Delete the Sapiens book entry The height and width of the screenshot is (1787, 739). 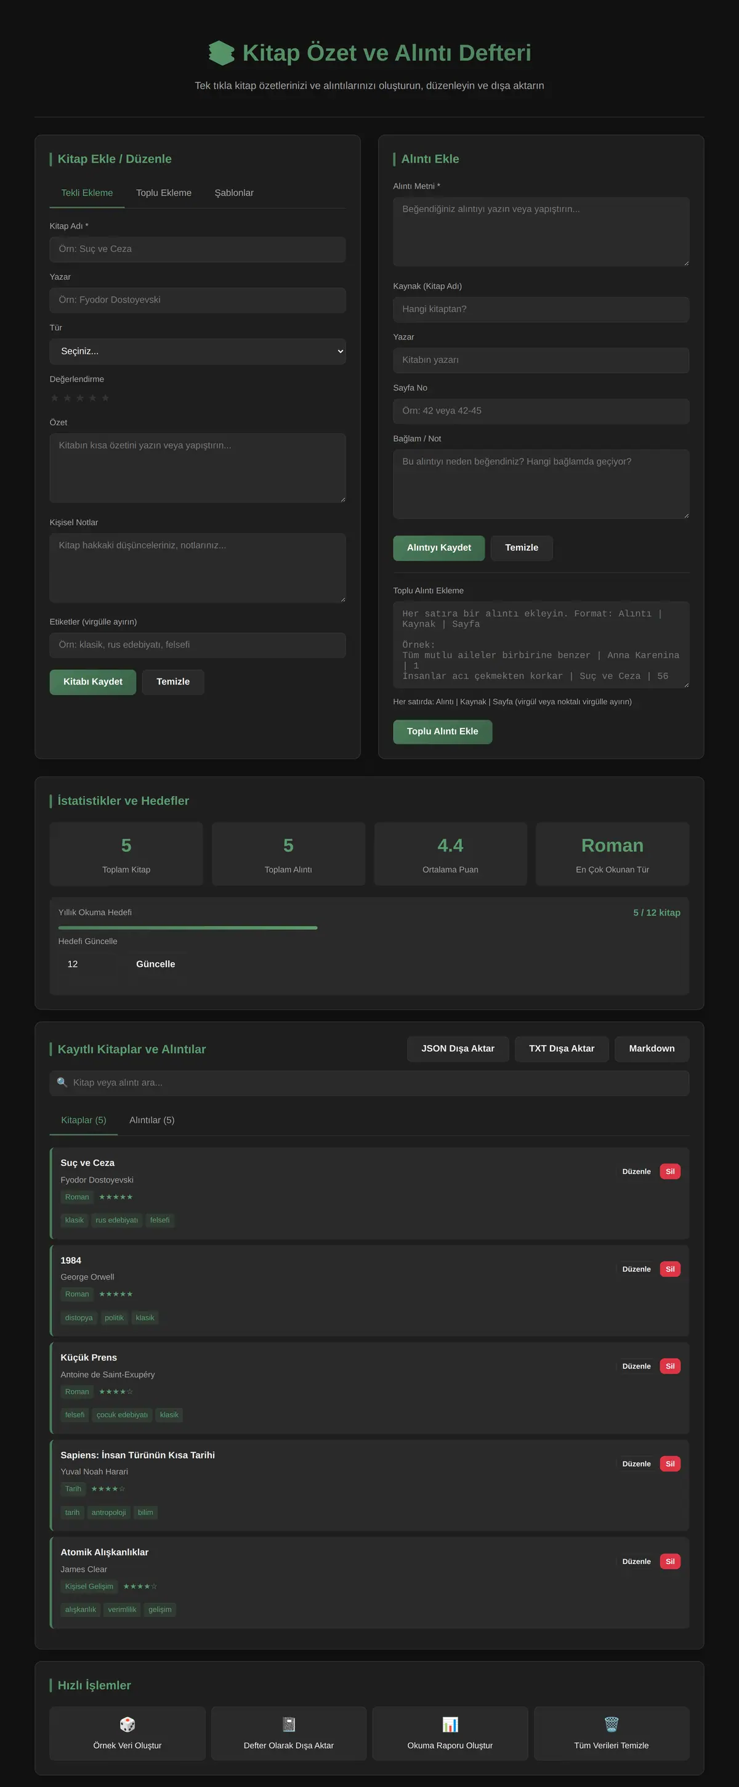[671, 1463]
